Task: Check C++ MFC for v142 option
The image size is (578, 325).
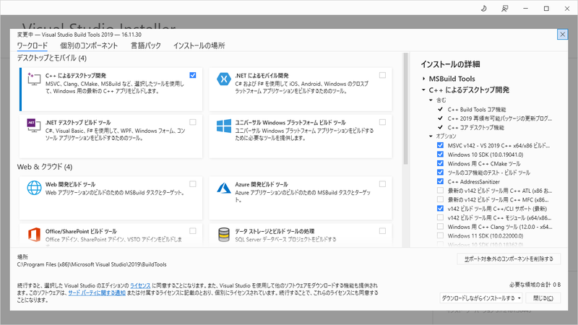Action: coord(440,199)
